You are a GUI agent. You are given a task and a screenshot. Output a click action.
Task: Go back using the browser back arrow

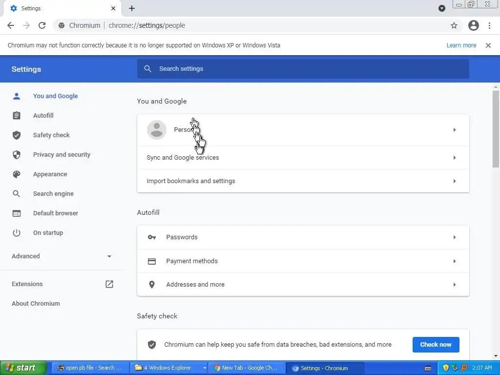tap(11, 25)
